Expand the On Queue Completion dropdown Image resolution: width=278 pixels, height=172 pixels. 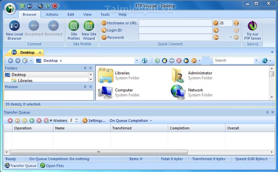pyautogui.click(x=151, y=121)
